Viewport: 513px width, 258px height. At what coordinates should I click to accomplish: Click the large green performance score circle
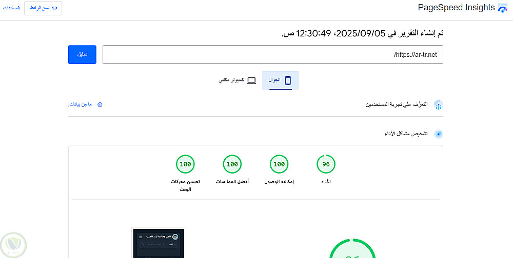pos(352,249)
